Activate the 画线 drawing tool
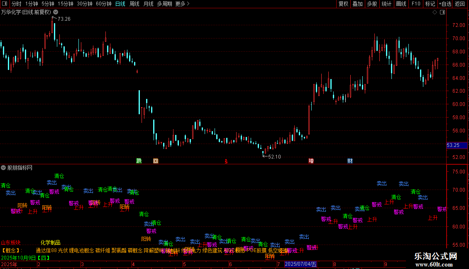469x269 pixels. (x=401, y=4)
